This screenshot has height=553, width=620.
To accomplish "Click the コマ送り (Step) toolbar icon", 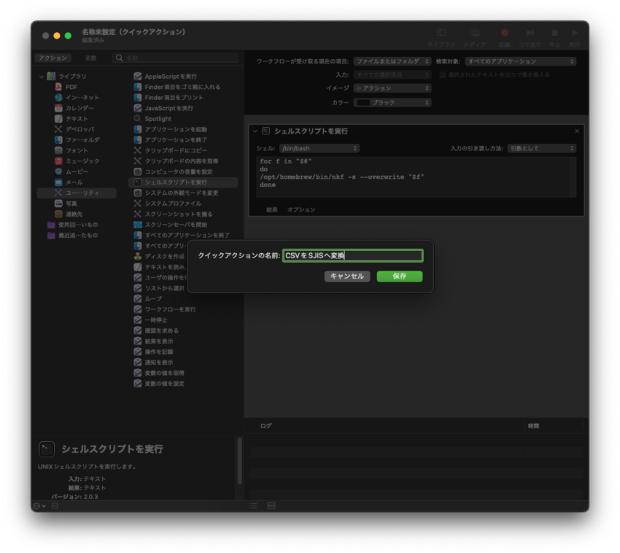I will (530, 34).
